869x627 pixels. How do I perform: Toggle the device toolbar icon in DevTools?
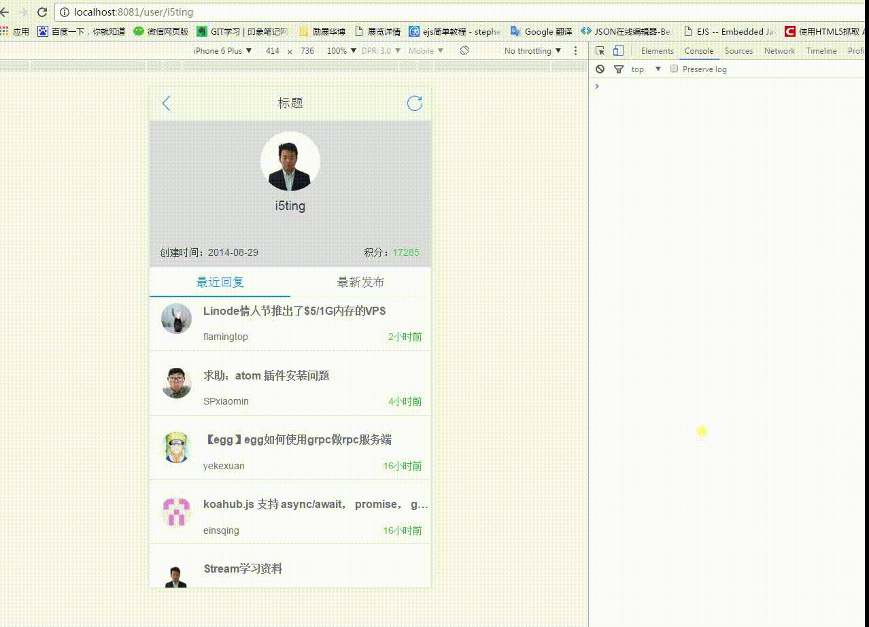[x=618, y=51]
